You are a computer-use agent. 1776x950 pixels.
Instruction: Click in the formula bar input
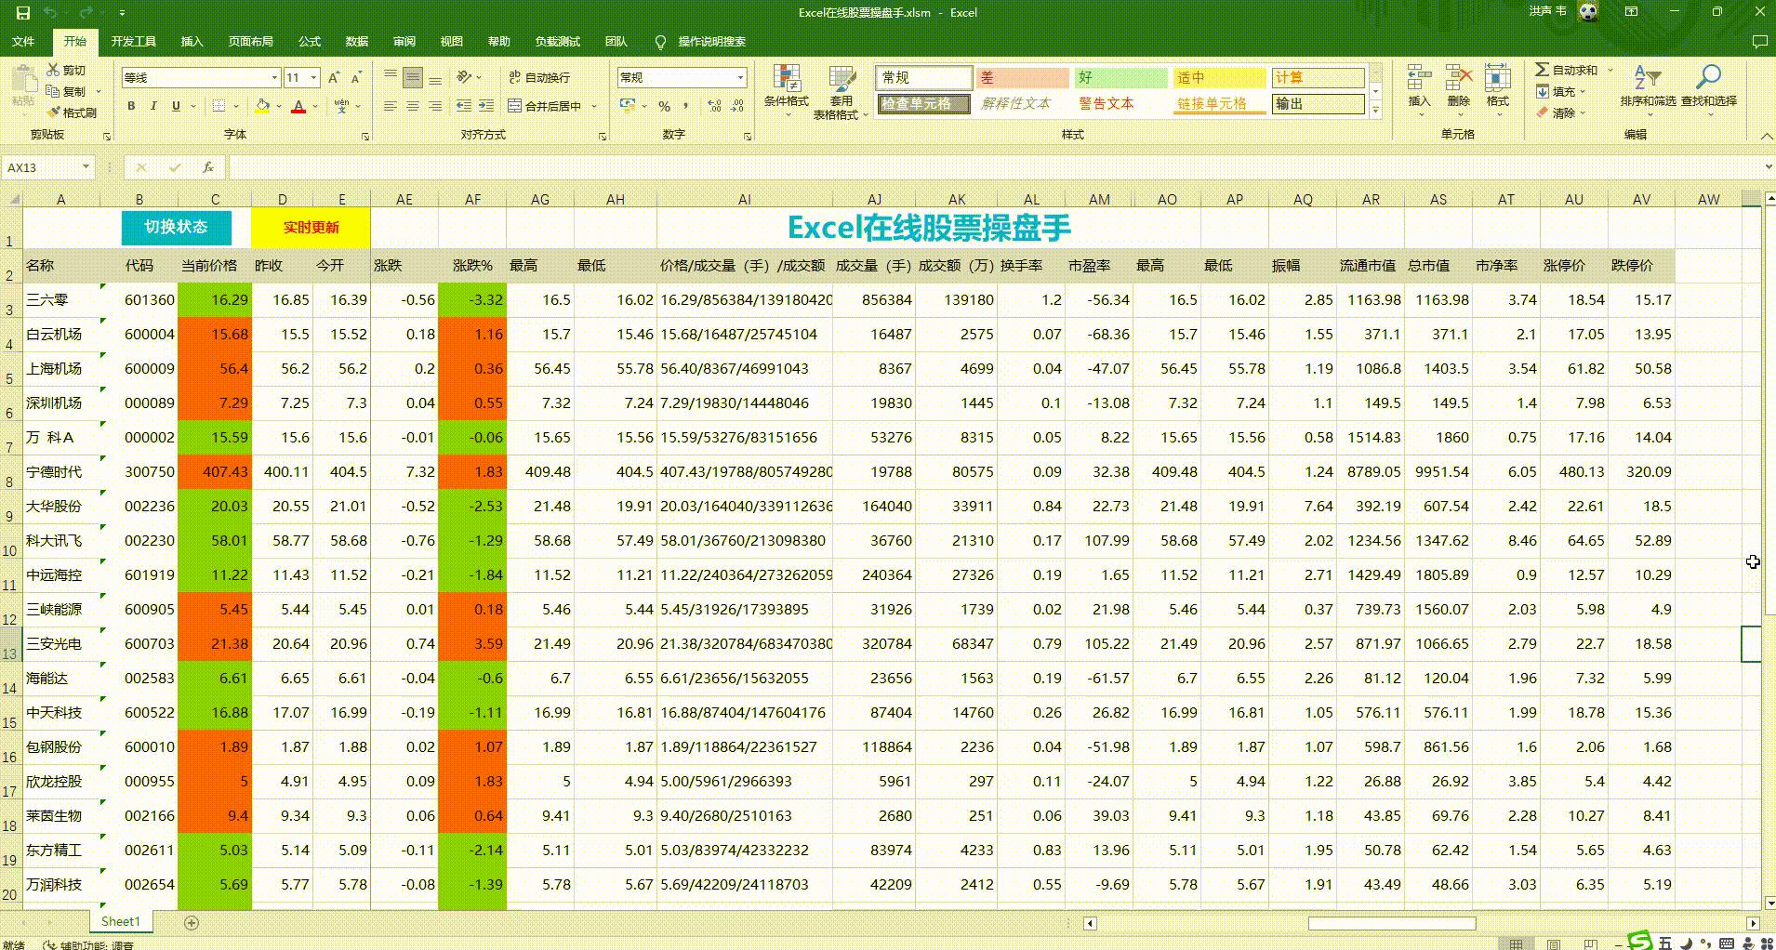pos(994,167)
